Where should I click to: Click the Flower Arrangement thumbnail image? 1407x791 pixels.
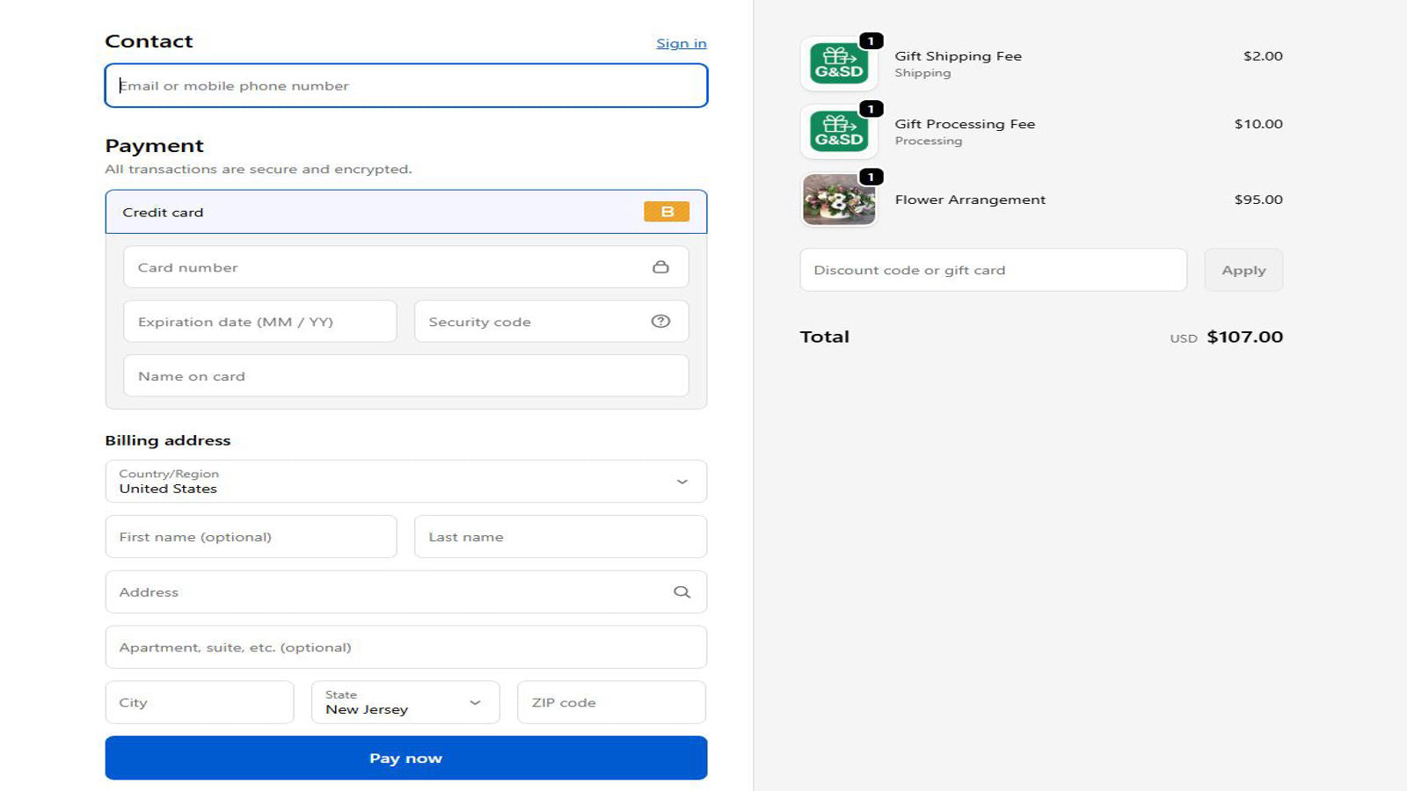pos(837,200)
